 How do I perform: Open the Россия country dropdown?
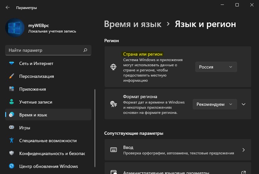click(216, 67)
